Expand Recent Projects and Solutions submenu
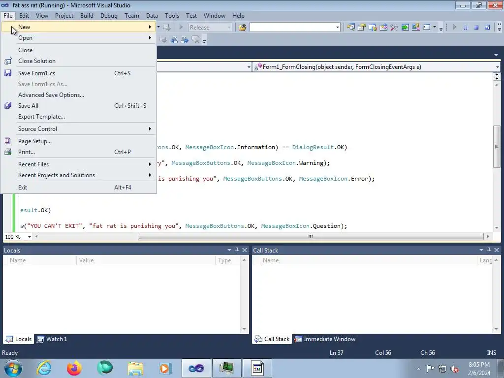This screenshot has height=378, width=504. [79, 175]
